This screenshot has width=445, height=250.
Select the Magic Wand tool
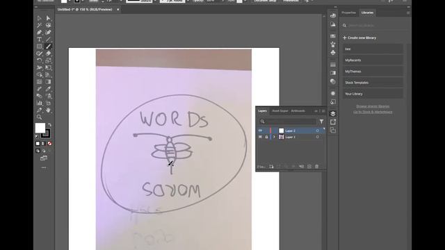point(40,25)
